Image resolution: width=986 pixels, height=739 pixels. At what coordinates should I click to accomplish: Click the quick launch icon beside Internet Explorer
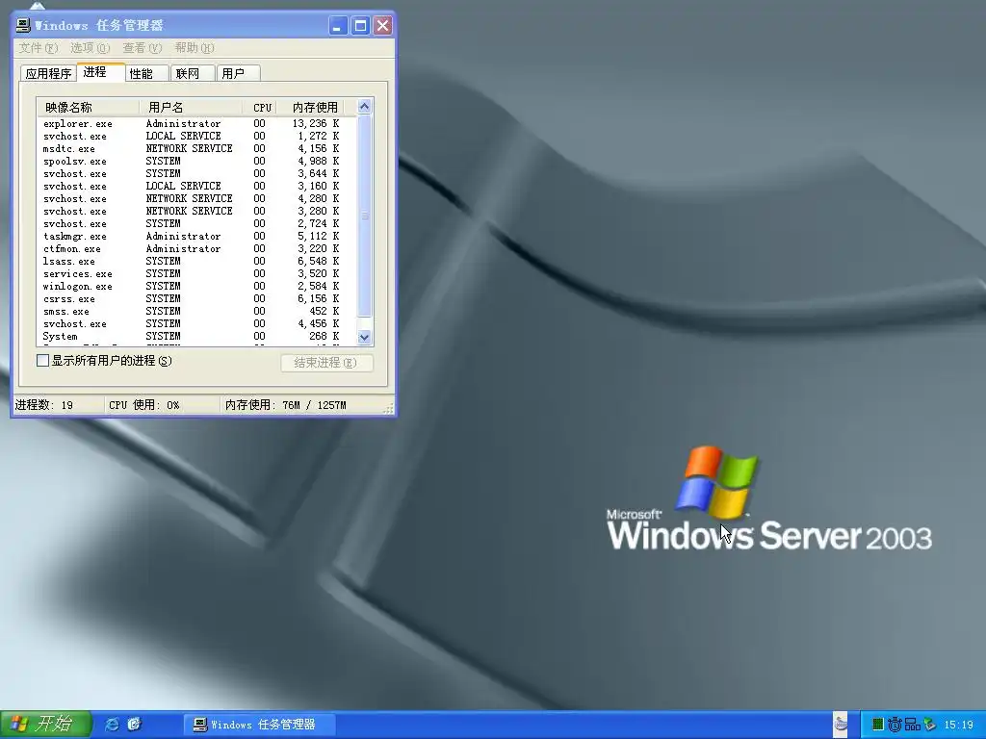pyautogui.click(x=135, y=724)
